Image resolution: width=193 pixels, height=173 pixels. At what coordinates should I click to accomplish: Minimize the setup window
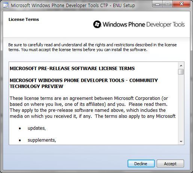(x=157, y=4)
